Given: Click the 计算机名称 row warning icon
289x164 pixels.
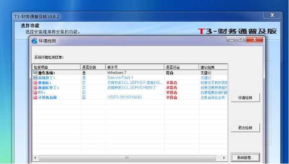Looking at the screenshot, I should 35,97.
